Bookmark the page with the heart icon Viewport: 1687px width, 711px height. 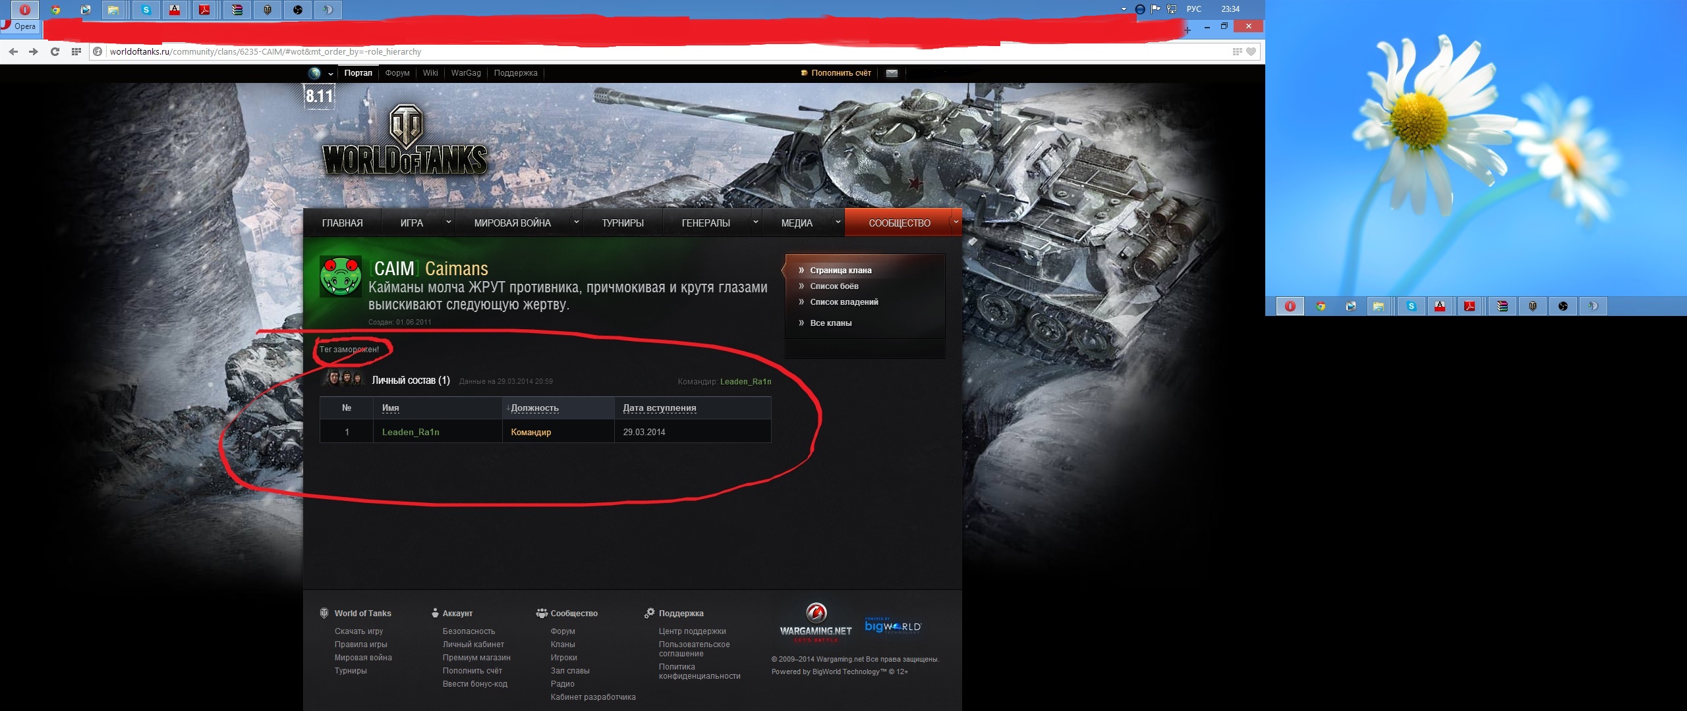click(1251, 51)
